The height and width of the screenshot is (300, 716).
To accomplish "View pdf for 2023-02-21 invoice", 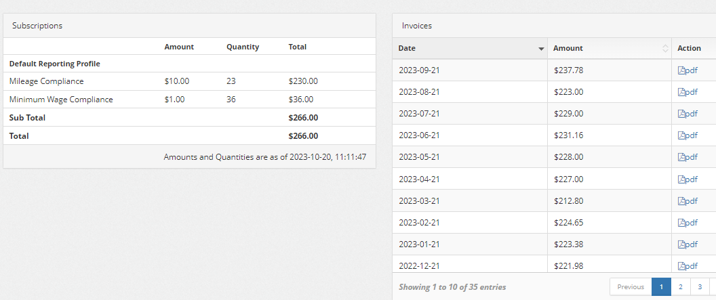I will point(688,223).
